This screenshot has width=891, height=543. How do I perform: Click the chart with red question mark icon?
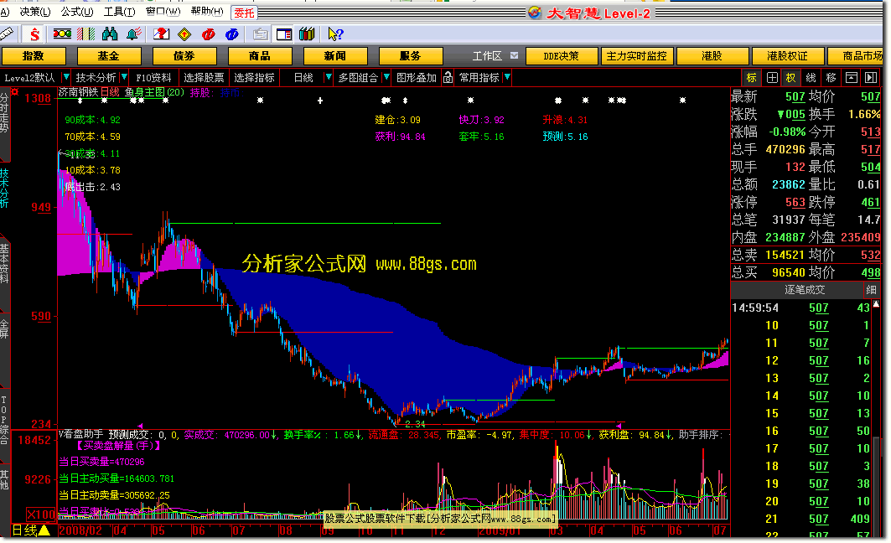point(162,34)
